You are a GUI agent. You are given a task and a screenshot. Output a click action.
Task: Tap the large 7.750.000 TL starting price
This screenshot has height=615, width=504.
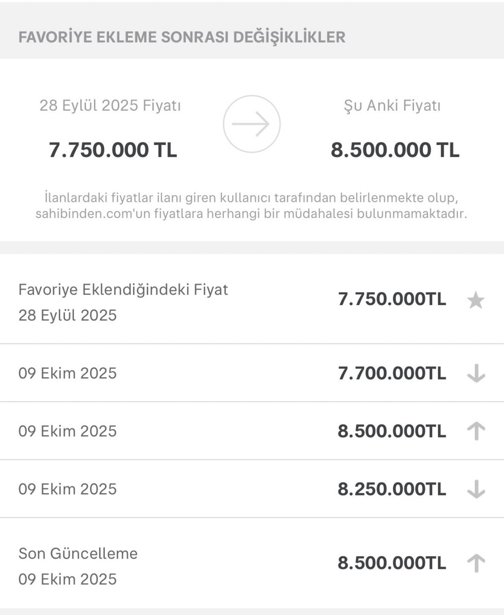point(113,150)
